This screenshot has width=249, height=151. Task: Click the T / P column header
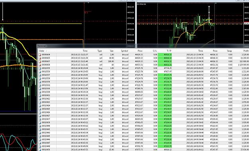(x=169, y=51)
